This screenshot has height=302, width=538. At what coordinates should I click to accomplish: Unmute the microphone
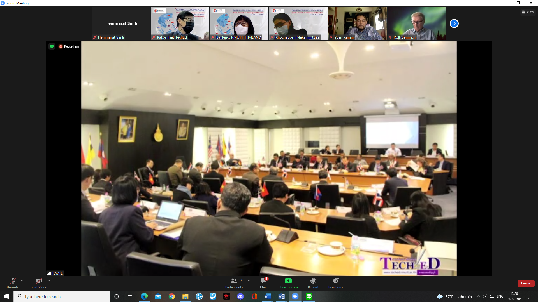coord(13,283)
